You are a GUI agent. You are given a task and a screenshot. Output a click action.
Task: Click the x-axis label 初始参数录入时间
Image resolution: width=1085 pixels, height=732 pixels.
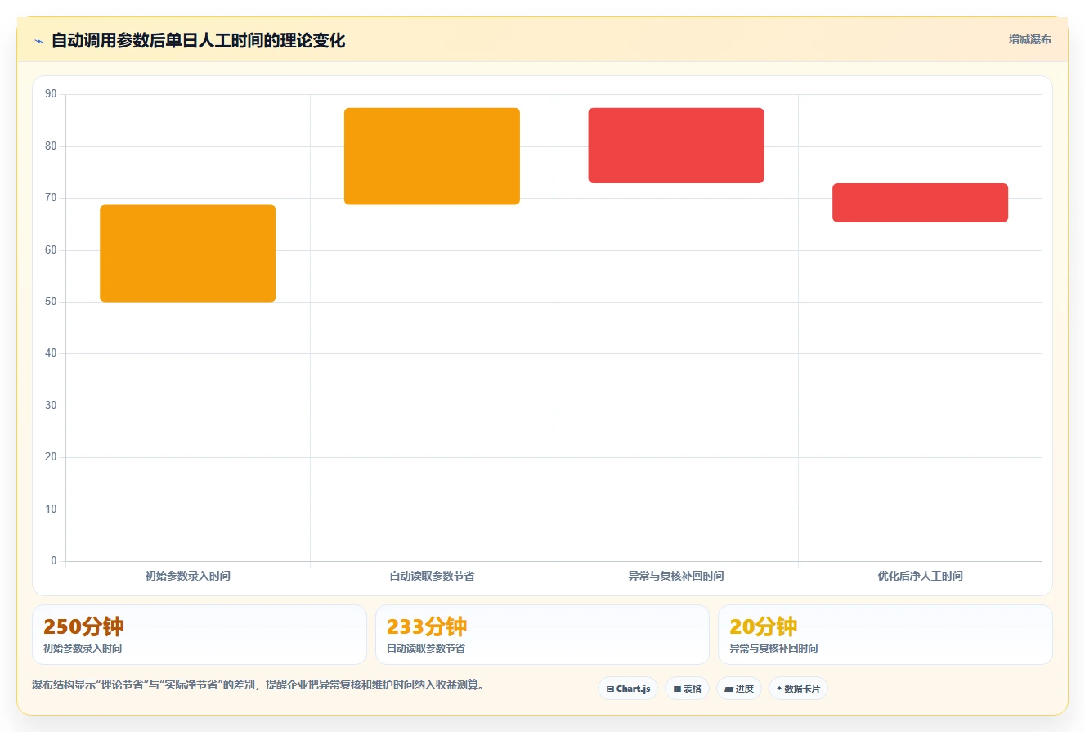188,576
